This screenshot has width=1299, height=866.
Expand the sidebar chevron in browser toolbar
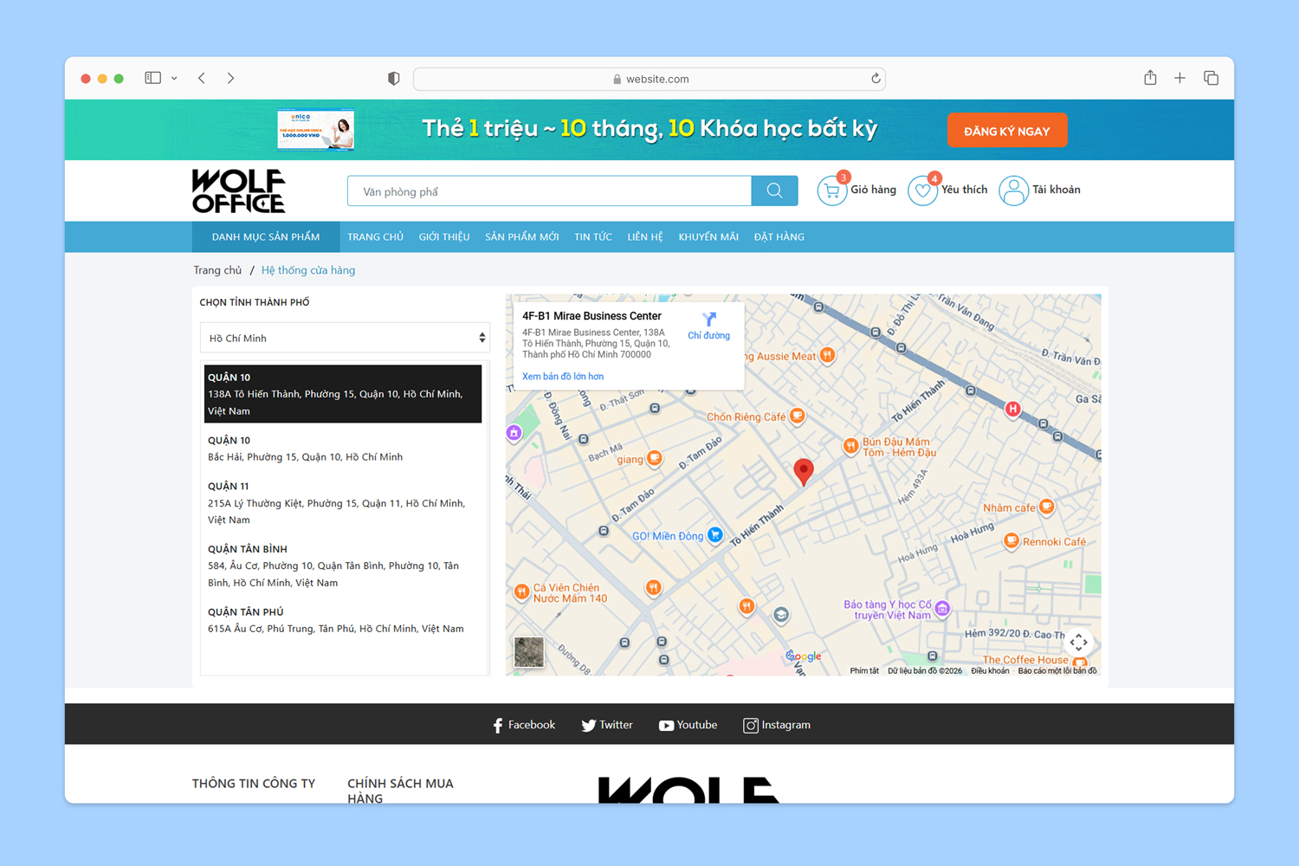pos(174,77)
